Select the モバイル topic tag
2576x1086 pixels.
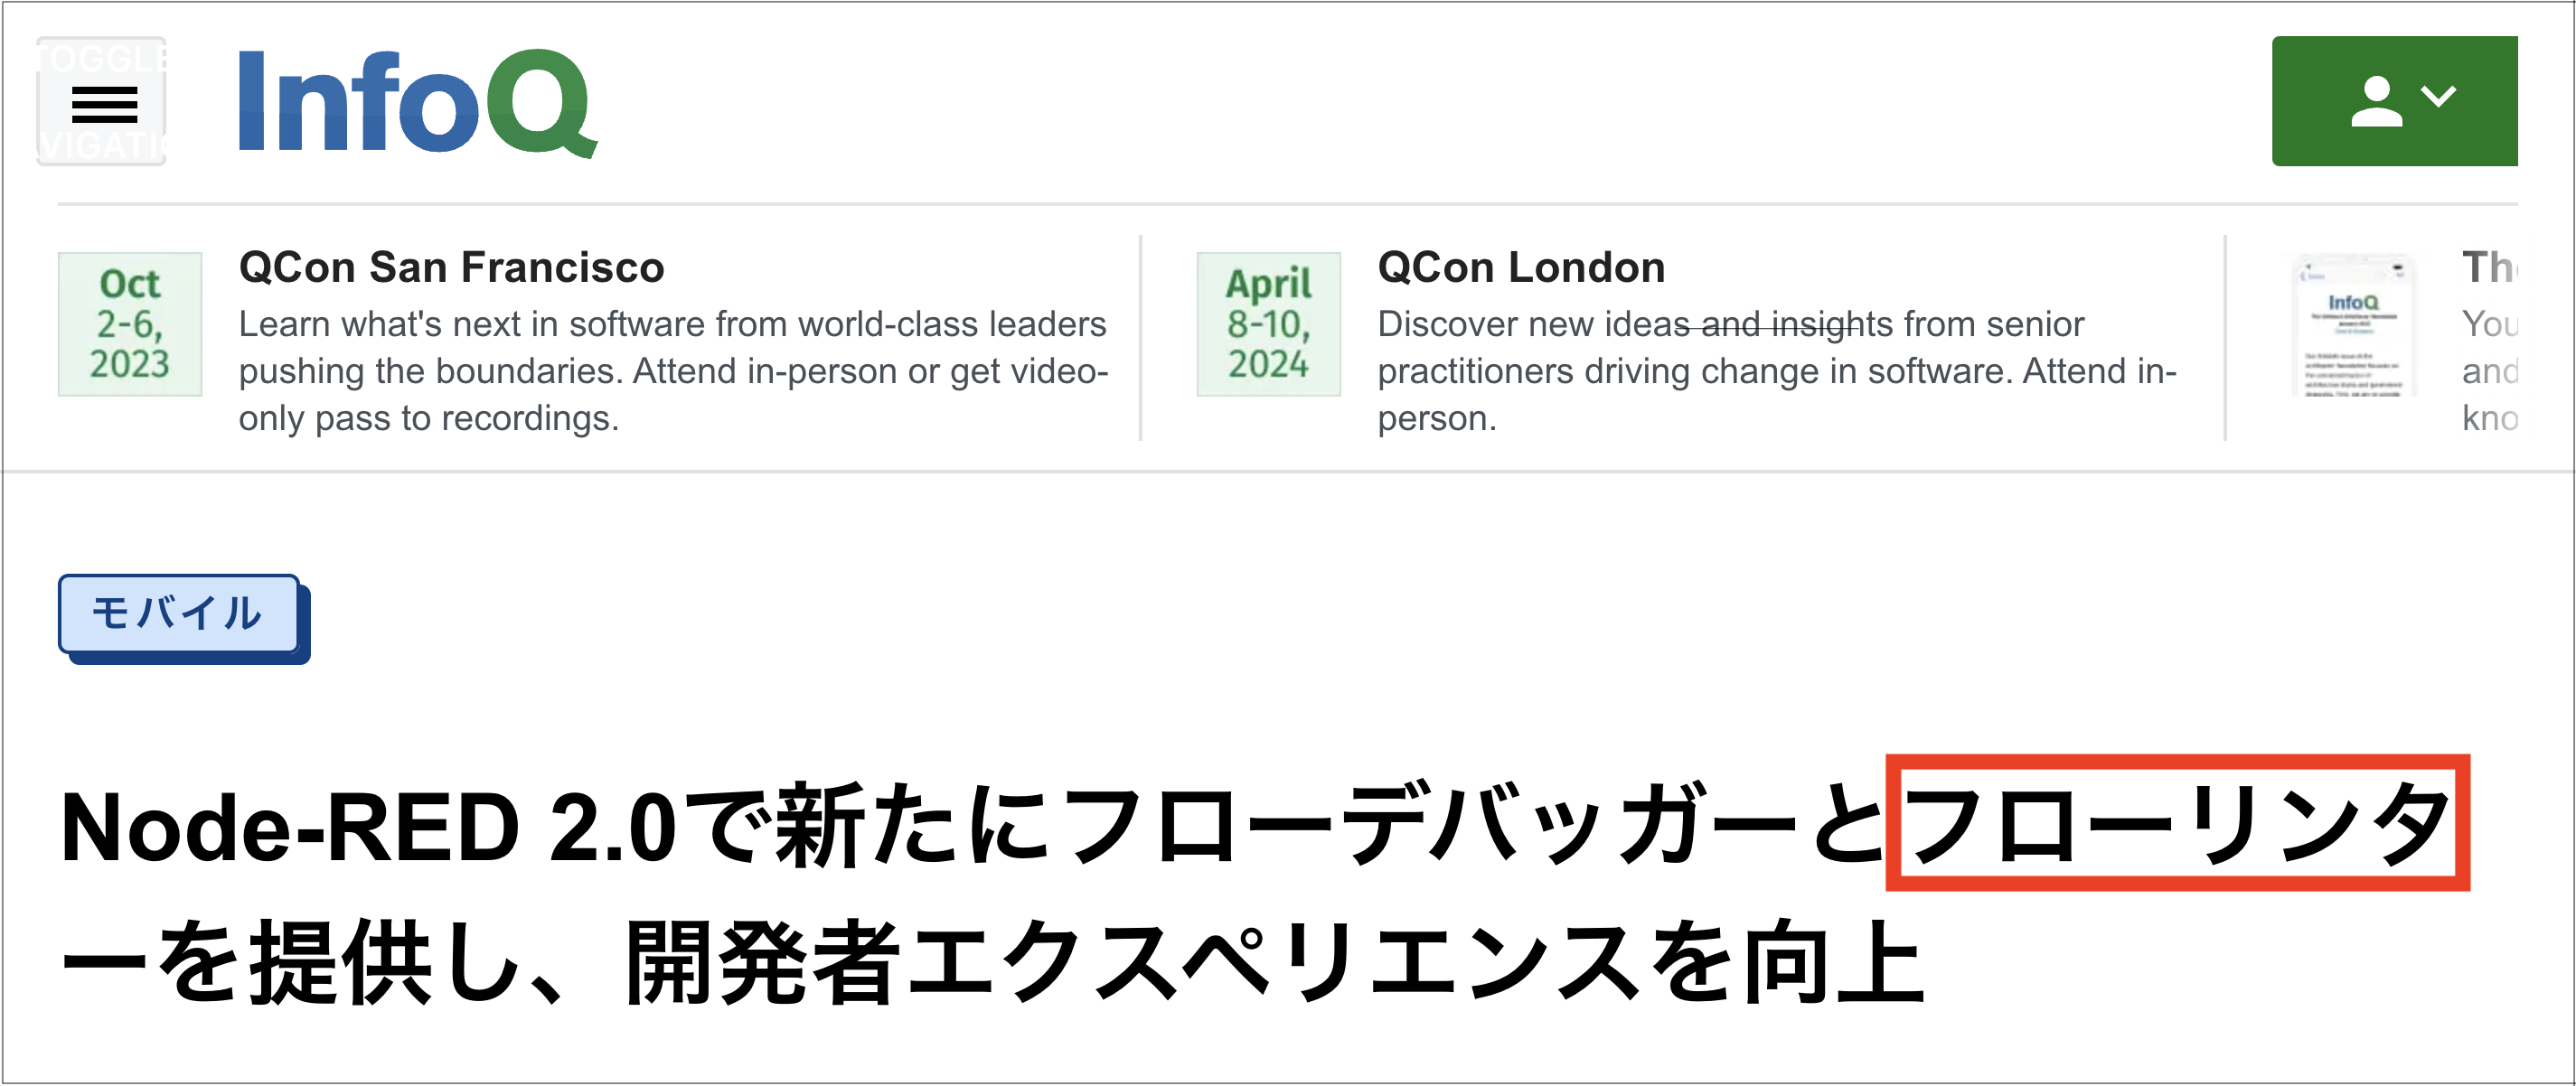point(180,616)
